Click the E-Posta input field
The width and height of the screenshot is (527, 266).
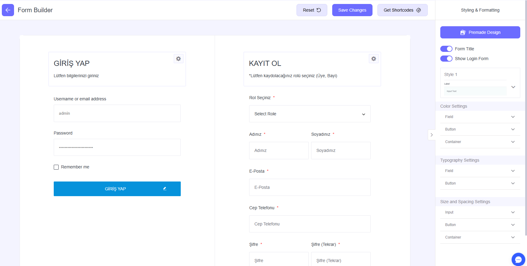pyautogui.click(x=310, y=187)
